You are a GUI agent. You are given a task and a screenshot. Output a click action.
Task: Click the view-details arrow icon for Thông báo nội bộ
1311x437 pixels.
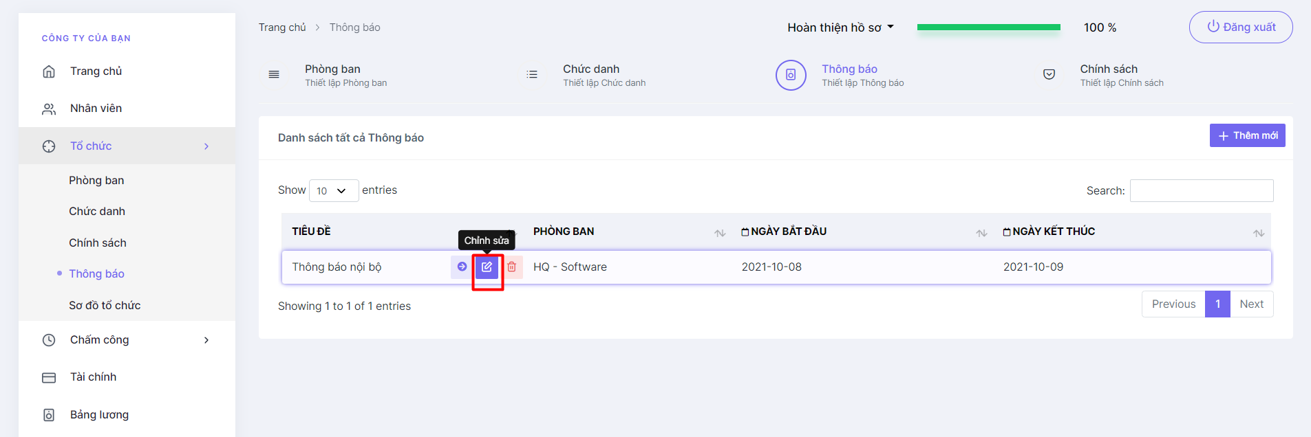point(462,267)
